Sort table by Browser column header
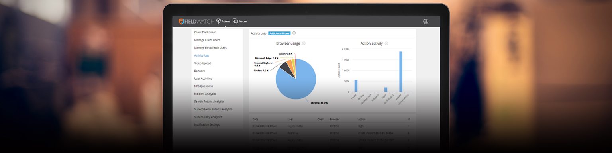This screenshot has width=612, height=153. click(335, 119)
